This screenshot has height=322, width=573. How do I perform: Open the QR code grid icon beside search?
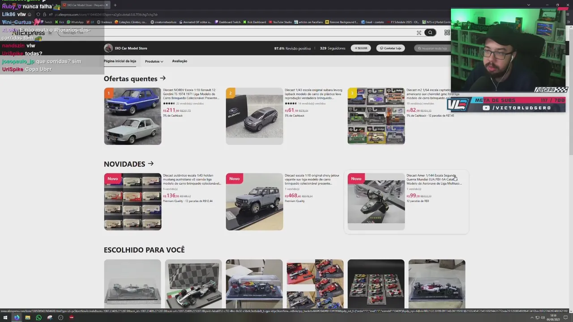(447, 33)
